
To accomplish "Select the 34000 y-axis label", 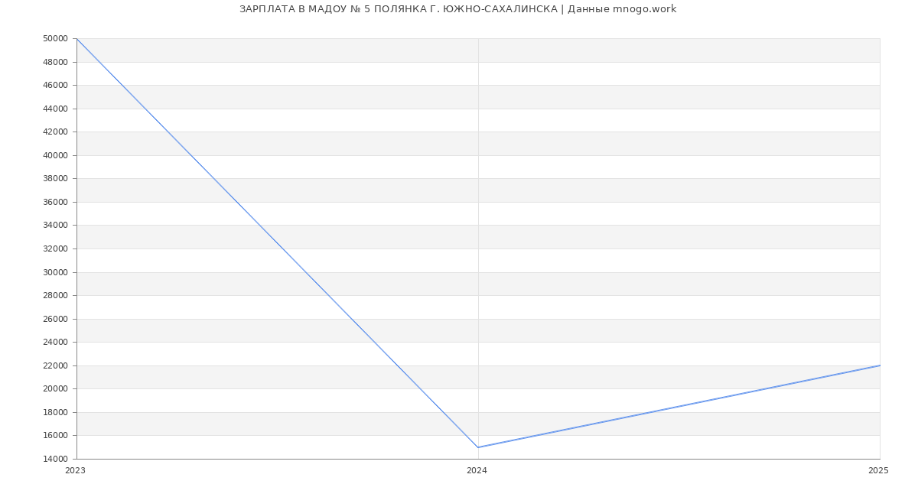I will (x=55, y=225).
